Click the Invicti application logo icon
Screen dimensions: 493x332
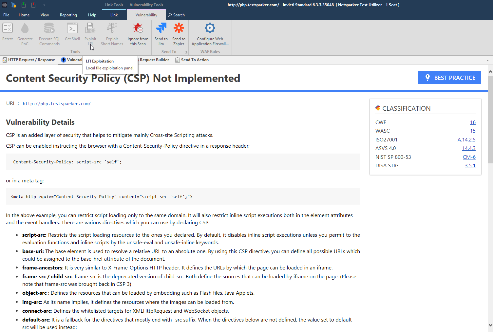(5, 5)
